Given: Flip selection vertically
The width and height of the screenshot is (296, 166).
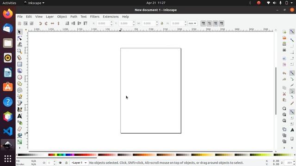Looking at the screenshot, I should coord(58,24).
